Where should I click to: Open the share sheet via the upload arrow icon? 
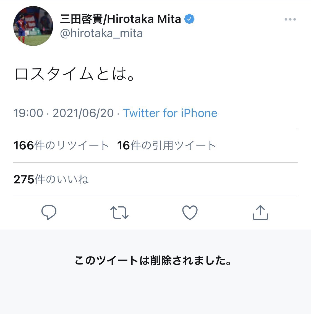click(x=260, y=212)
